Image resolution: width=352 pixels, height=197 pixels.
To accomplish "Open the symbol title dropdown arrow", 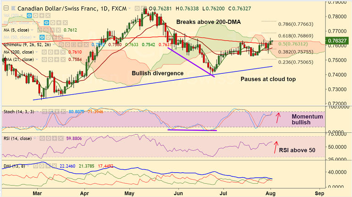I will tap(130, 8).
